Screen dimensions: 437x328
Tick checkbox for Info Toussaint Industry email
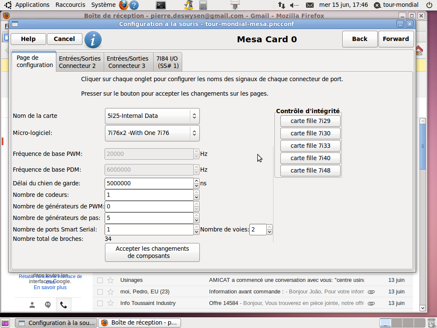[x=100, y=304]
